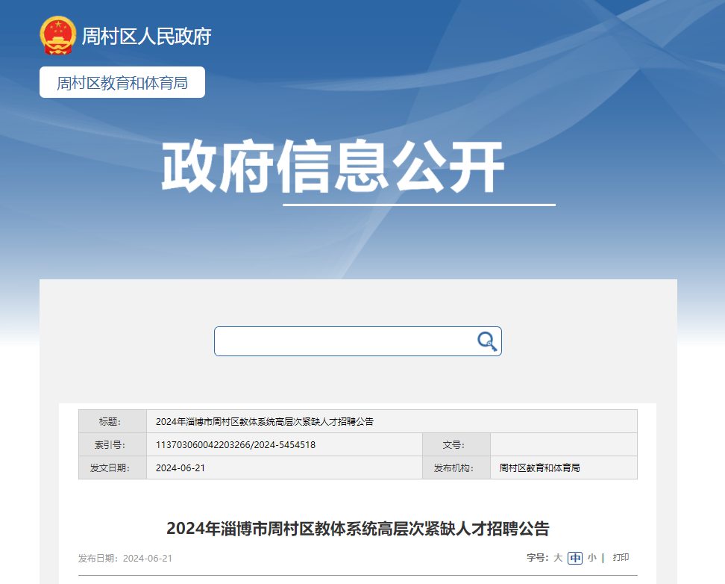This screenshot has height=584, width=725.
Task: Click the magnifier search icon
Action: 487,341
